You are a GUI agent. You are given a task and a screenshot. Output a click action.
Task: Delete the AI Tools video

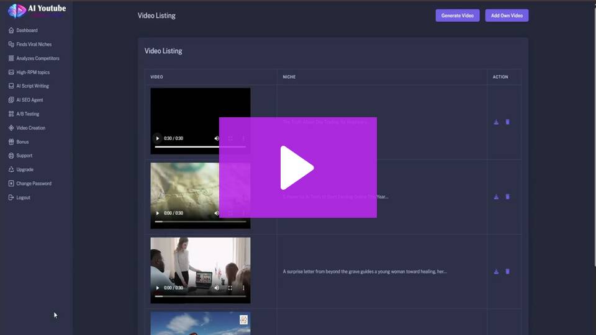[x=507, y=197]
